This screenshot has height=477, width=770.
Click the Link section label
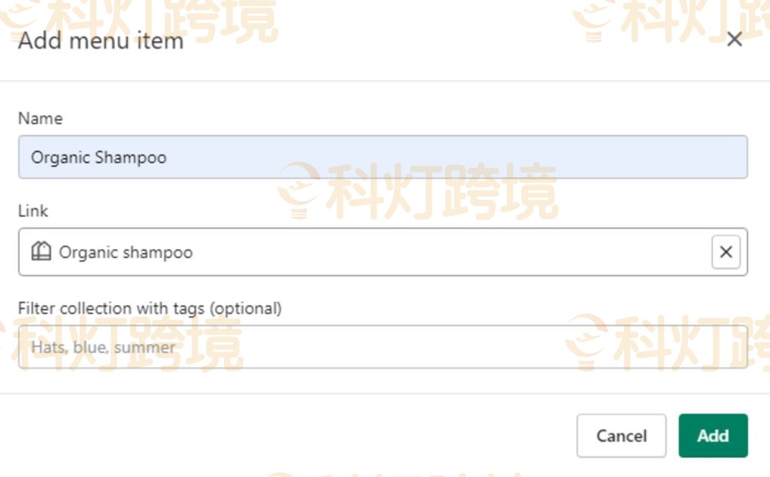coord(32,211)
